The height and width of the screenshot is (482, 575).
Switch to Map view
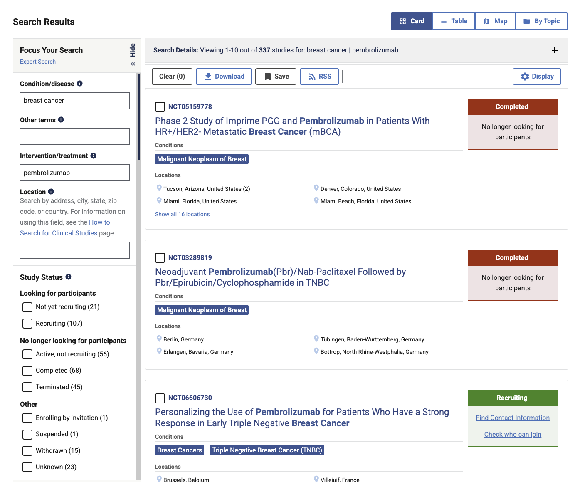[495, 21]
